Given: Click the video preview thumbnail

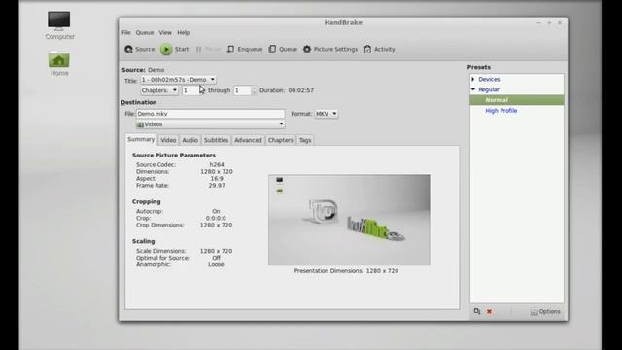Looking at the screenshot, I should [349, 220].
